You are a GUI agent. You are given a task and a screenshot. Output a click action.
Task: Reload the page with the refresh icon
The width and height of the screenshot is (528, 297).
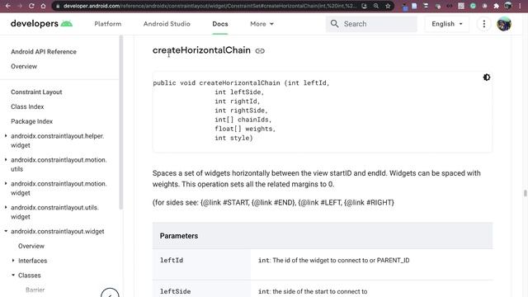point(31,6)
